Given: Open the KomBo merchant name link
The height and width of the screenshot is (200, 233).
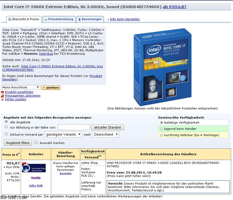Looking at the screenshot, I should (36, 178).
